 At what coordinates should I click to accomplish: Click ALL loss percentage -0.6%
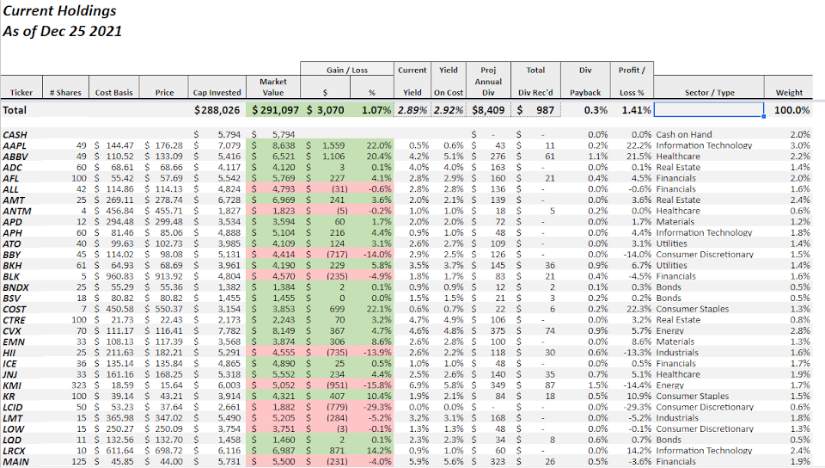click(379, 189)
